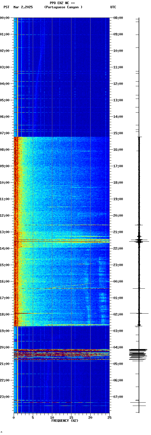Click the 'PST' timezone label
Viewport: 151px width, 435px height.
(x=7, y=7)
